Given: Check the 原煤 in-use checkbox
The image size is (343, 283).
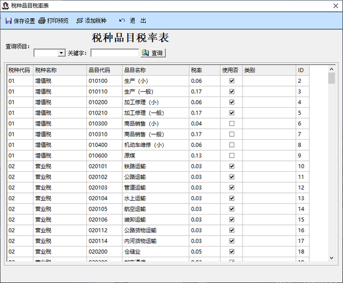Looking at the screenshot, I should (232, 156).
